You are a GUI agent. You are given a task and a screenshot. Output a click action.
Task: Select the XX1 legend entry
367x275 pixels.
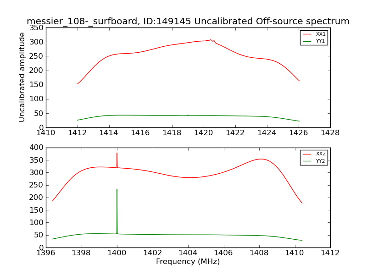coord(314,34)
